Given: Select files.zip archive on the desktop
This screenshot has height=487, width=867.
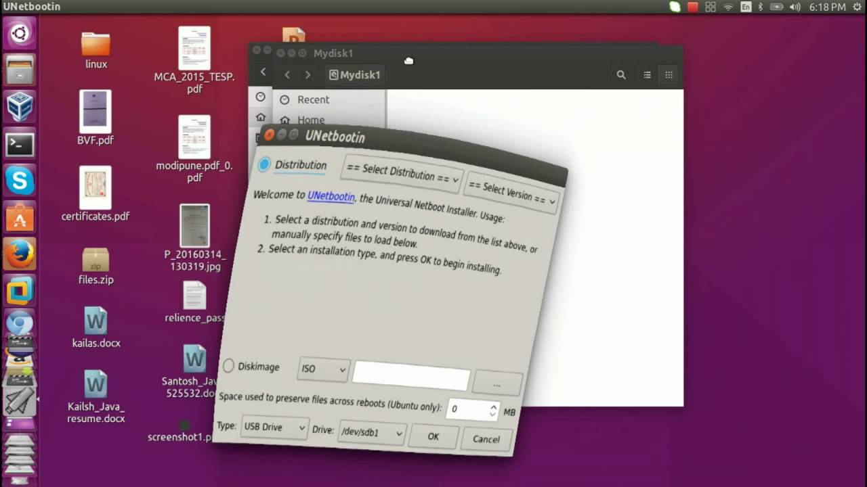Looking at the screenshot, I should (96, 266).
